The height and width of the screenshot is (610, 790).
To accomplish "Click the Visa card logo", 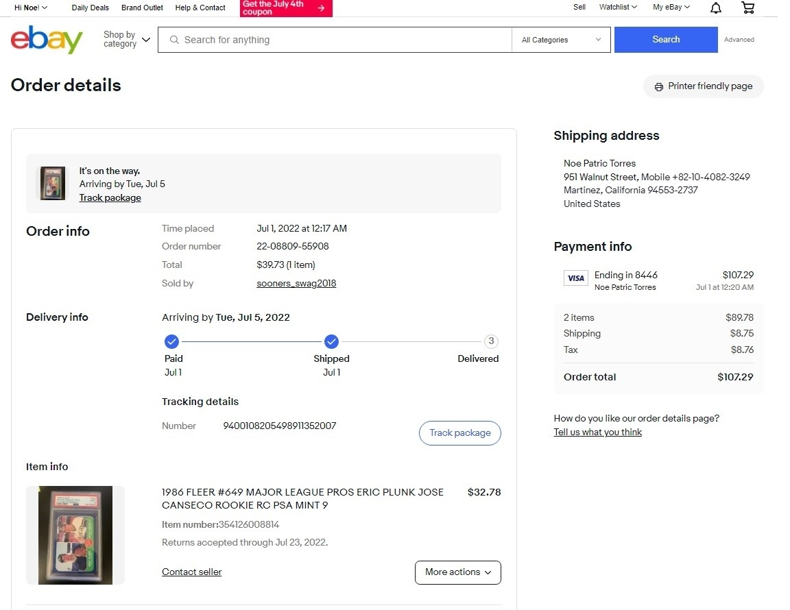I will (576, 278).
